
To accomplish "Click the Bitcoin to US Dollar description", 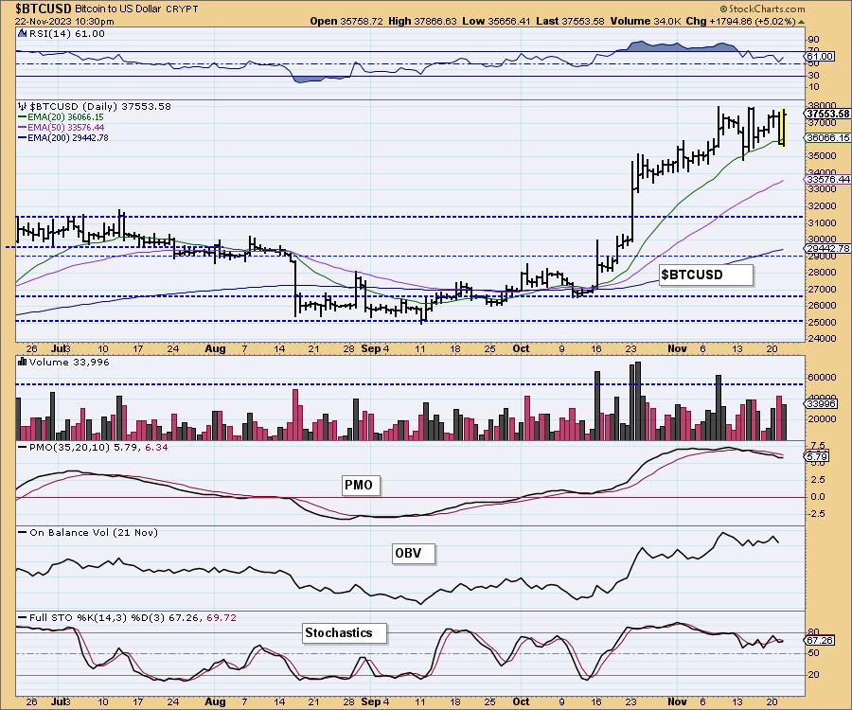I will (x=120, y=9).
